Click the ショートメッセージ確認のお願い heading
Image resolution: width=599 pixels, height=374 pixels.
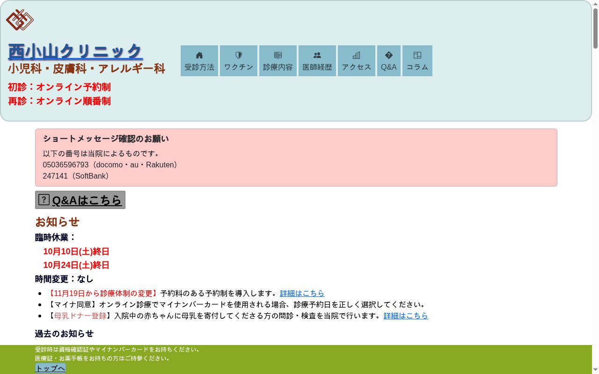[x=106, y=139]
